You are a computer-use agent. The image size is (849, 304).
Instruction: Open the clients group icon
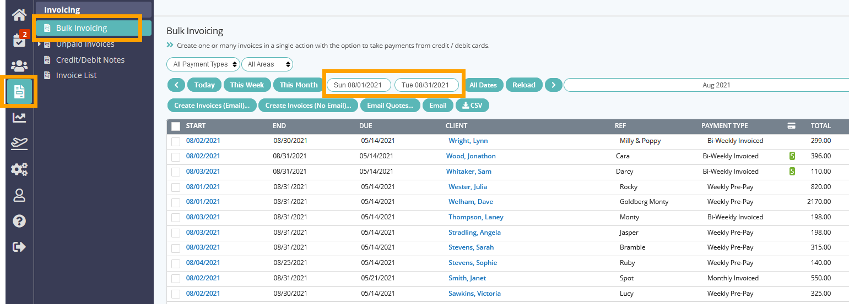pos(19,67)
